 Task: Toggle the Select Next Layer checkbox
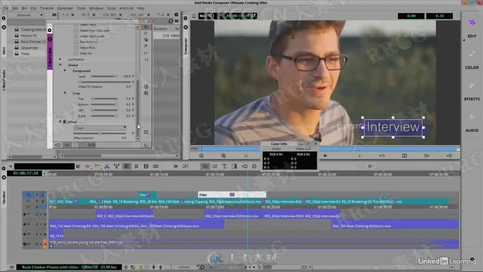(76, 36)
